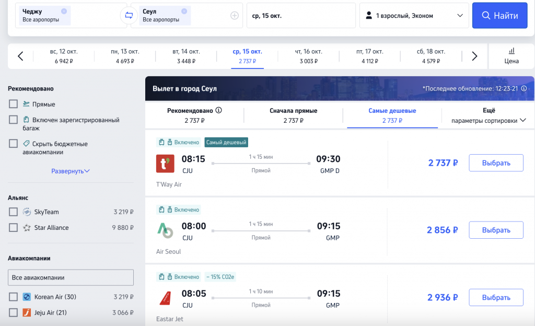Click T'Way Air airline logo
This screenshot has width=535, height=326.
[165, 164]
